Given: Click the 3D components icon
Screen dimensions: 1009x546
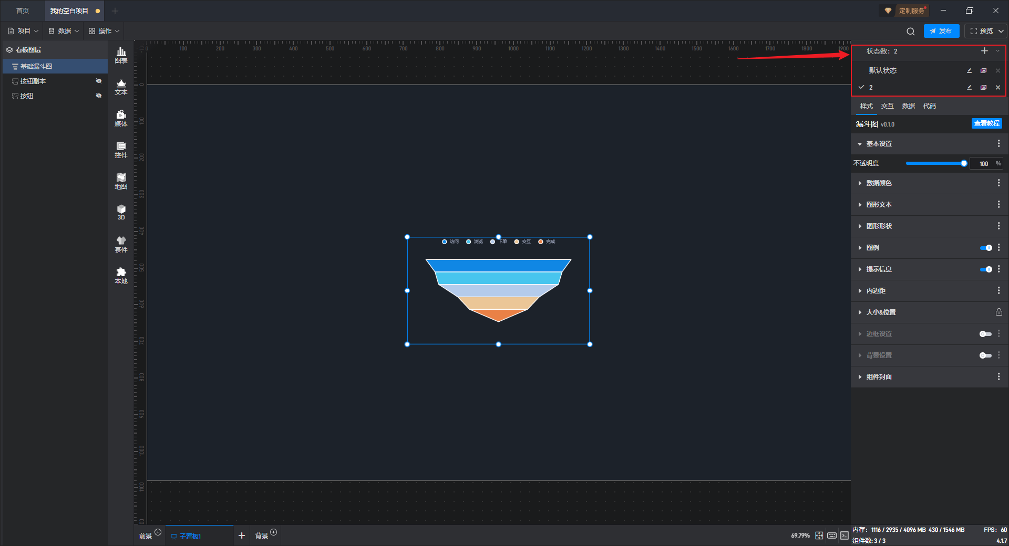Looking at the screenshot, I should 121,212.
